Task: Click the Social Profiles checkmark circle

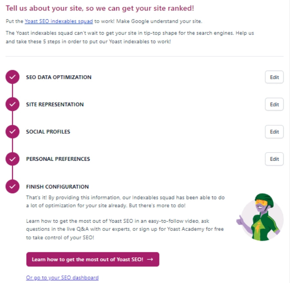Action: (x=12, y=132)
